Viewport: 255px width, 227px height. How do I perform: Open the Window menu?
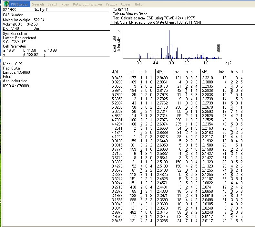(x=111, y=5)
